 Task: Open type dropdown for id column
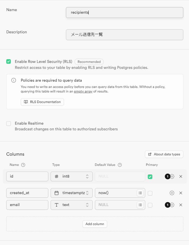point(72,176)
